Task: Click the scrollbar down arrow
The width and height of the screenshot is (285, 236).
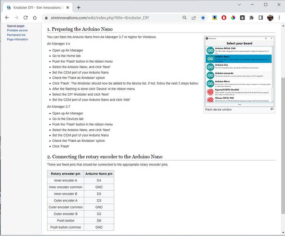Action: point(283,233)
